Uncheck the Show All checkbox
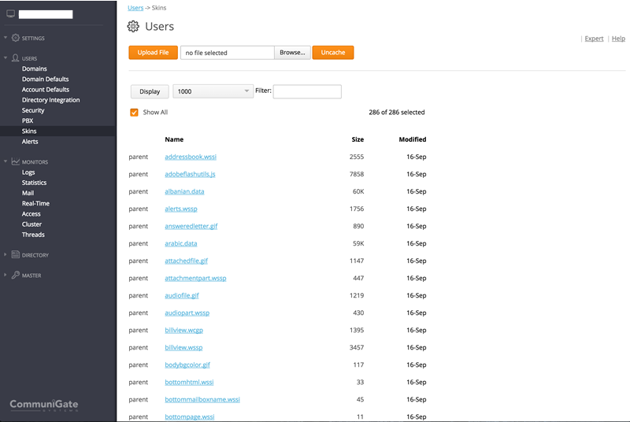 click(135, 113)
